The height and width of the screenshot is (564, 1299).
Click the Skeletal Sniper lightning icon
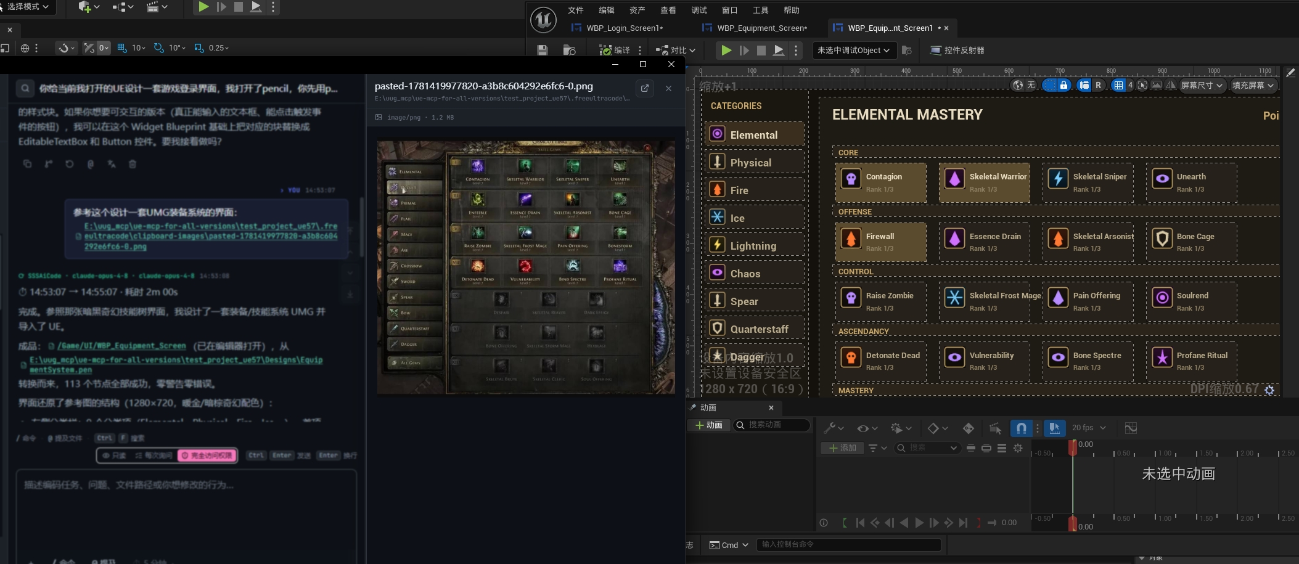coord(1058,179)
